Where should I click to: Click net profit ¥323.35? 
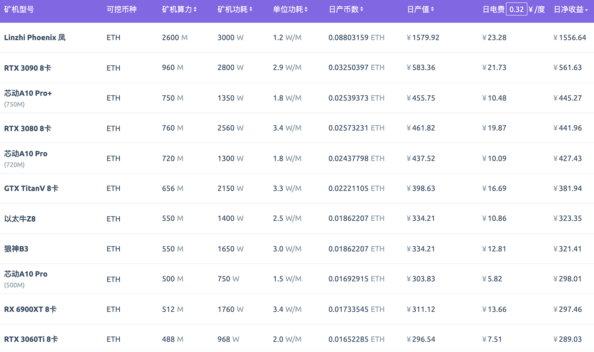pos(568,219)
